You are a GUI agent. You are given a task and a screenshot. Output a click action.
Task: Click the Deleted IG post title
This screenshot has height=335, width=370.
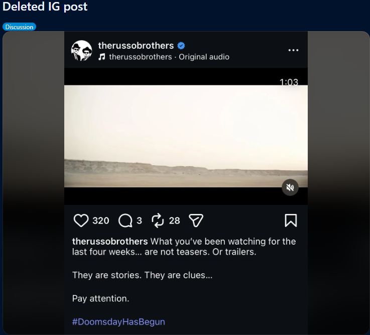pyautogui.click(x=45, y=7)
